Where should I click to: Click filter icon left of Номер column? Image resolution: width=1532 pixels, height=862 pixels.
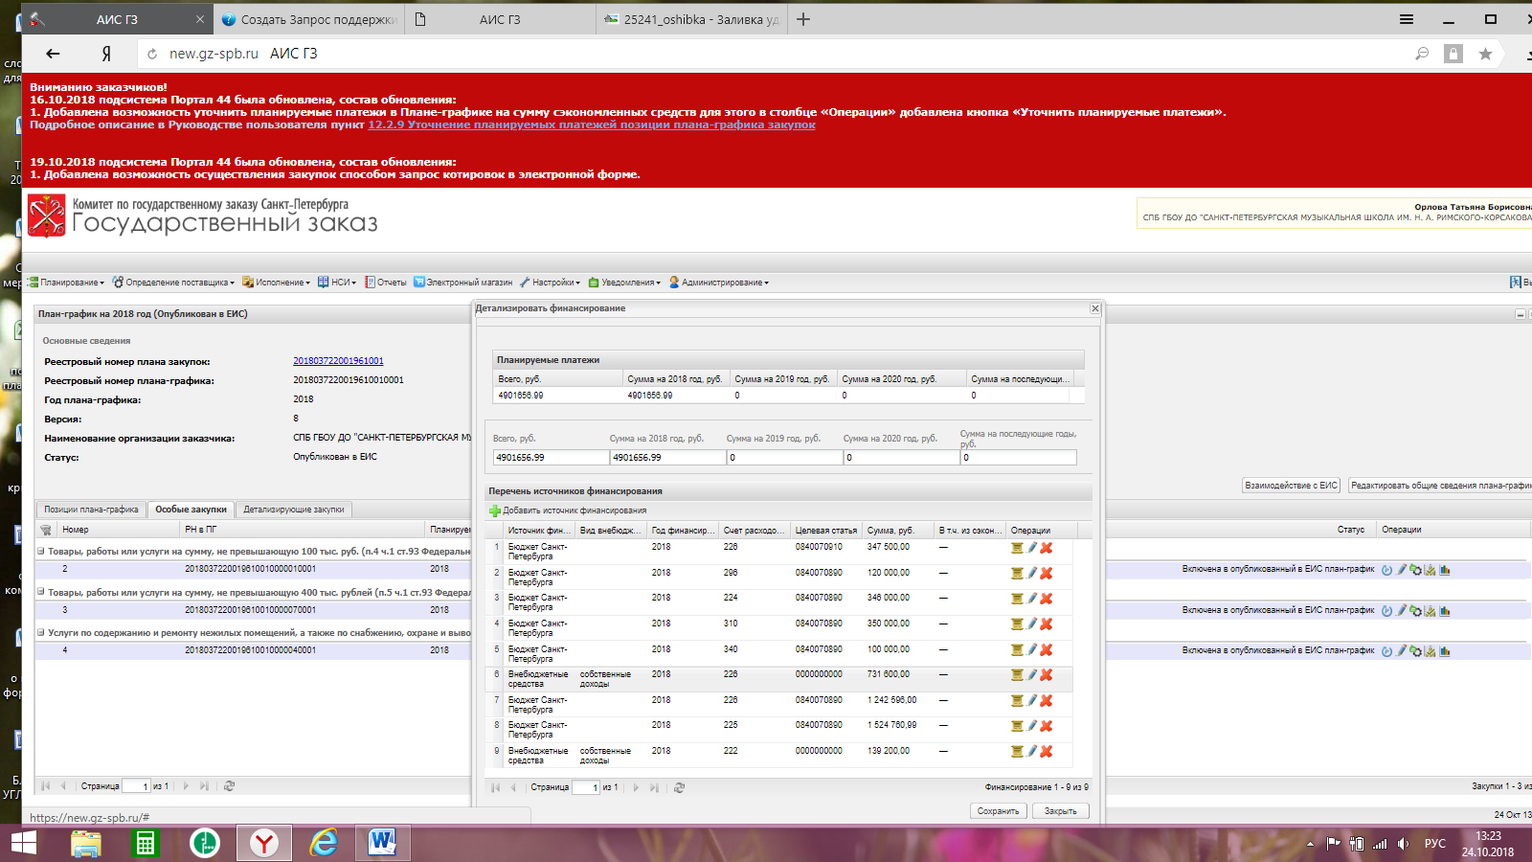[x=46, y=530]
